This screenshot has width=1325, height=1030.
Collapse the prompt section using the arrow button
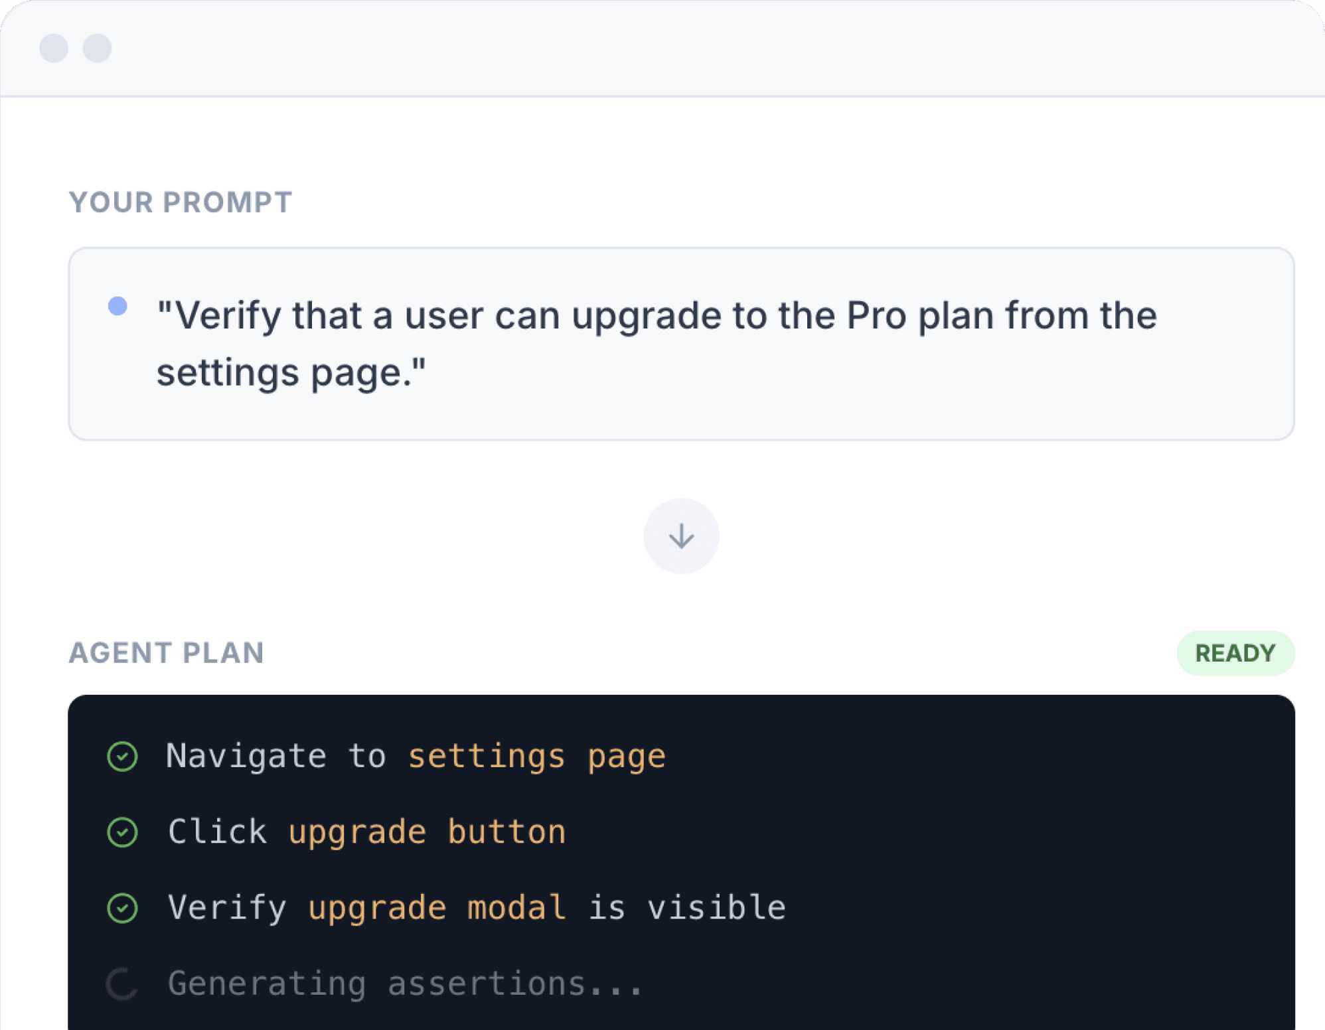point(681,536)
